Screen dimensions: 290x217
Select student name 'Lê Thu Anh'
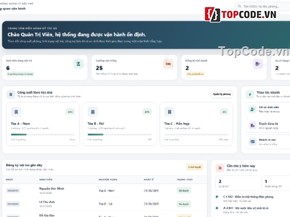pyautogui.click(x=47, y=202)
